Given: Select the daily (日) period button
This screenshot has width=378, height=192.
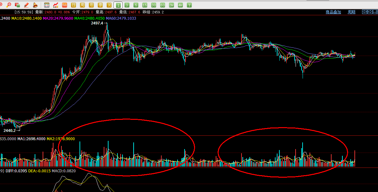Looking at the screenshot, I should click(x=73, y=5).
